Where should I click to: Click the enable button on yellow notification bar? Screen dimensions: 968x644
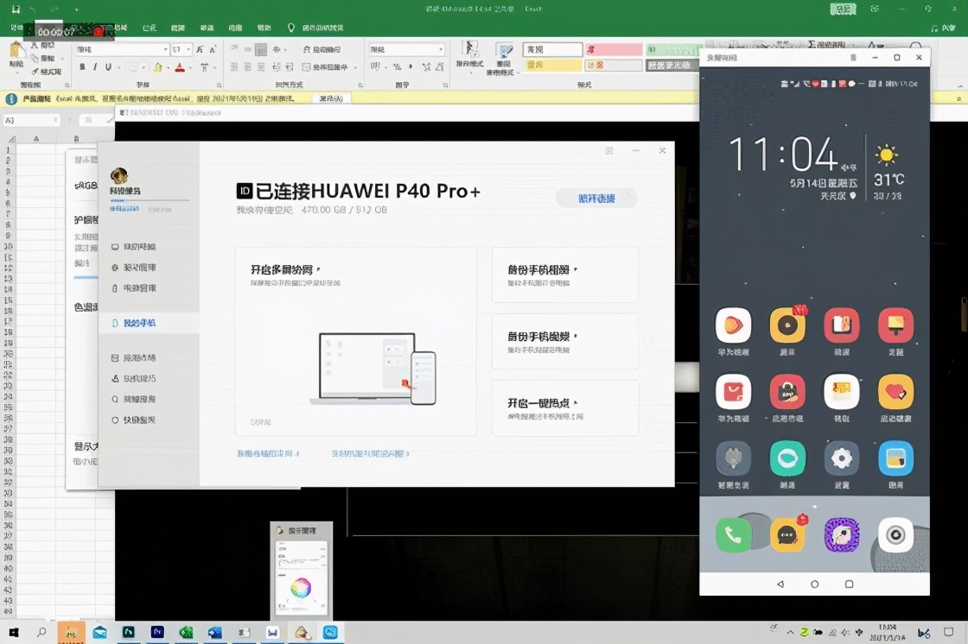coord(332,98)
